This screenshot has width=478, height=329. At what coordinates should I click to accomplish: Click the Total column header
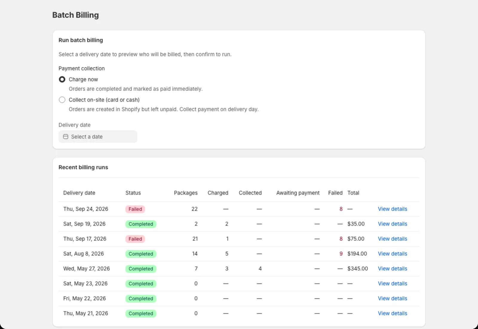[x=353, y=193]
